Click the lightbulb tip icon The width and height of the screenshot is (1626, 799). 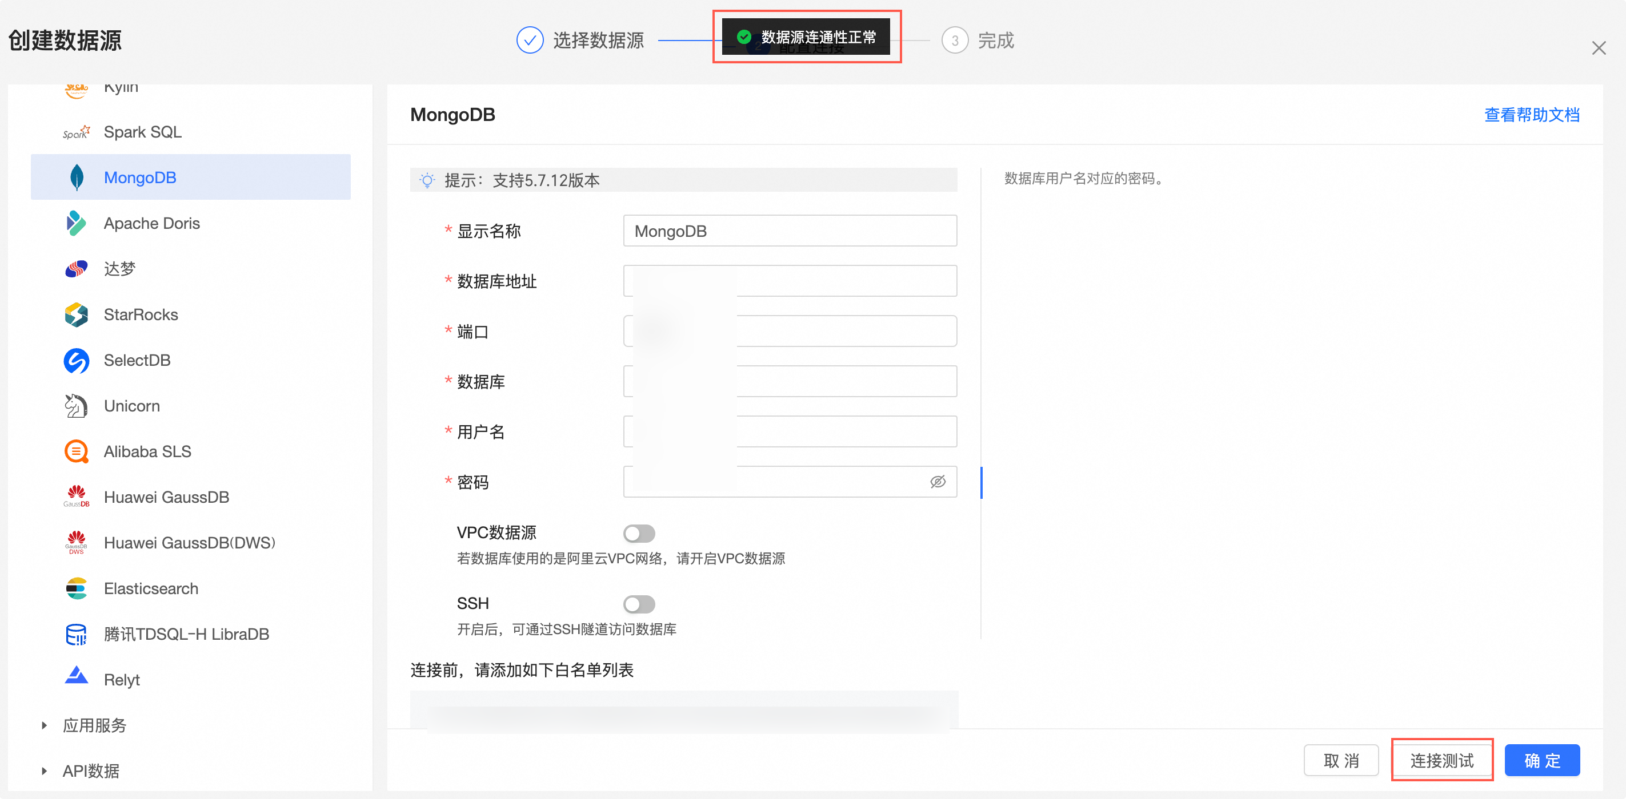click(x=427, y=181)
